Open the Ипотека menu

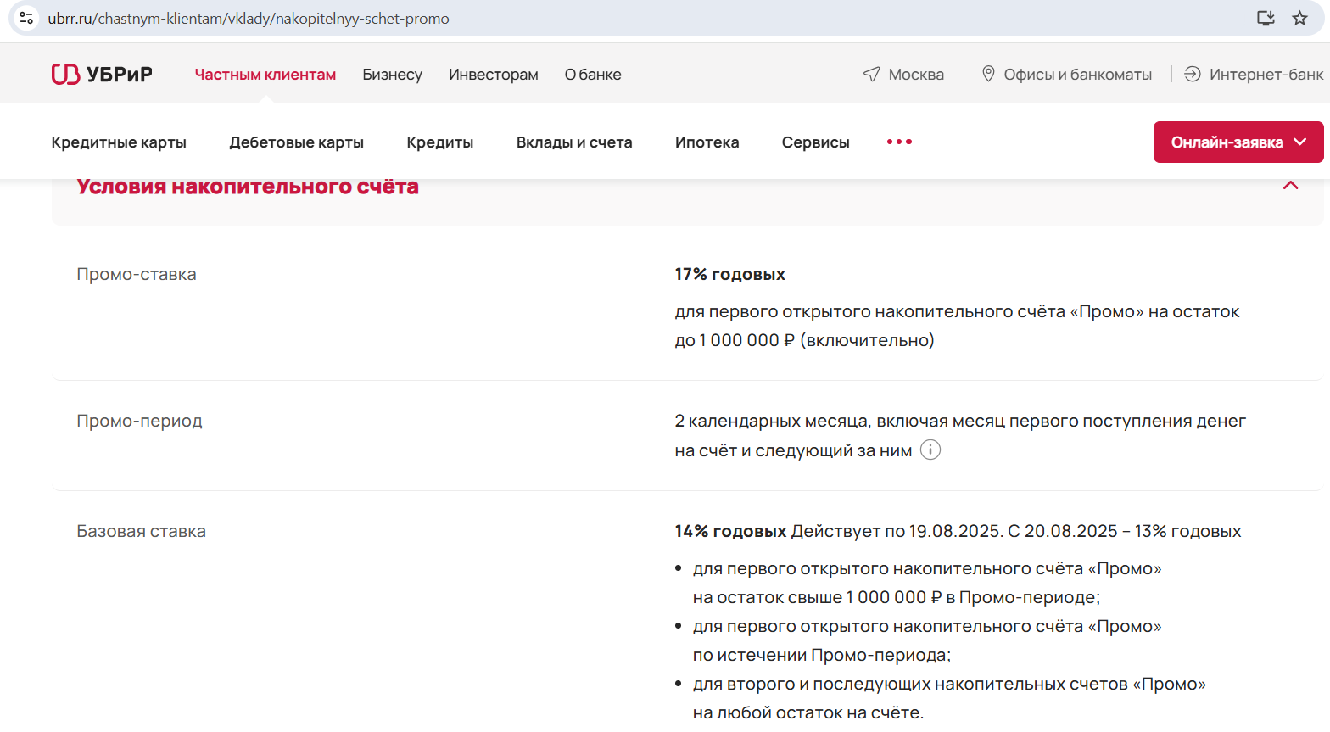point(707,142)
